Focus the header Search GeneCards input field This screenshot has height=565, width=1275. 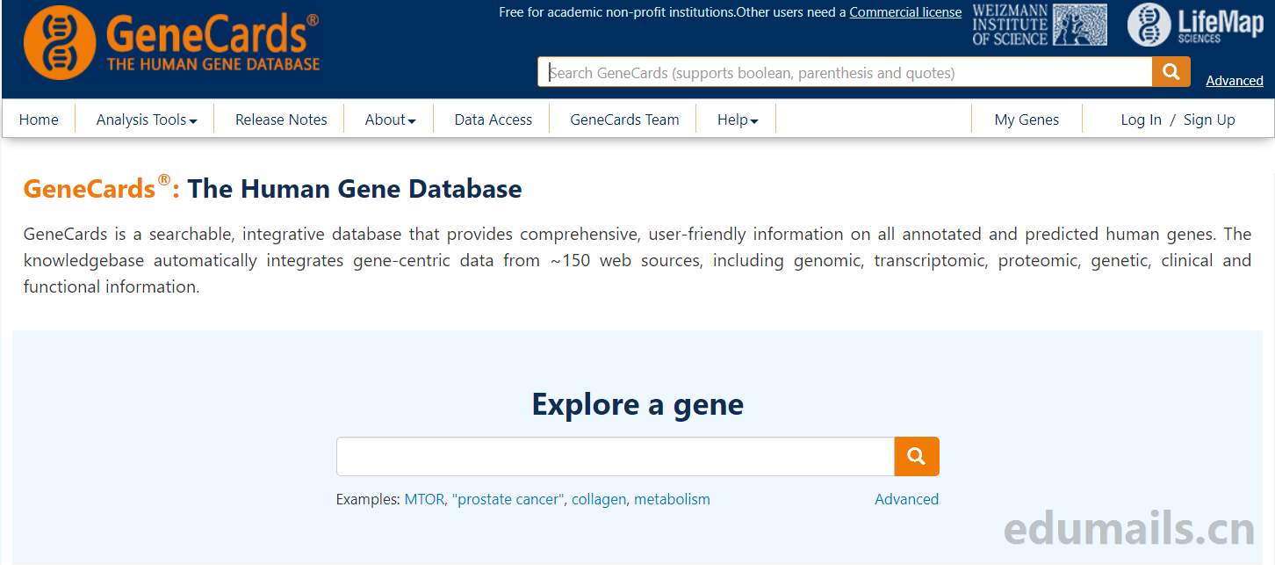click(x=843, y=73)
